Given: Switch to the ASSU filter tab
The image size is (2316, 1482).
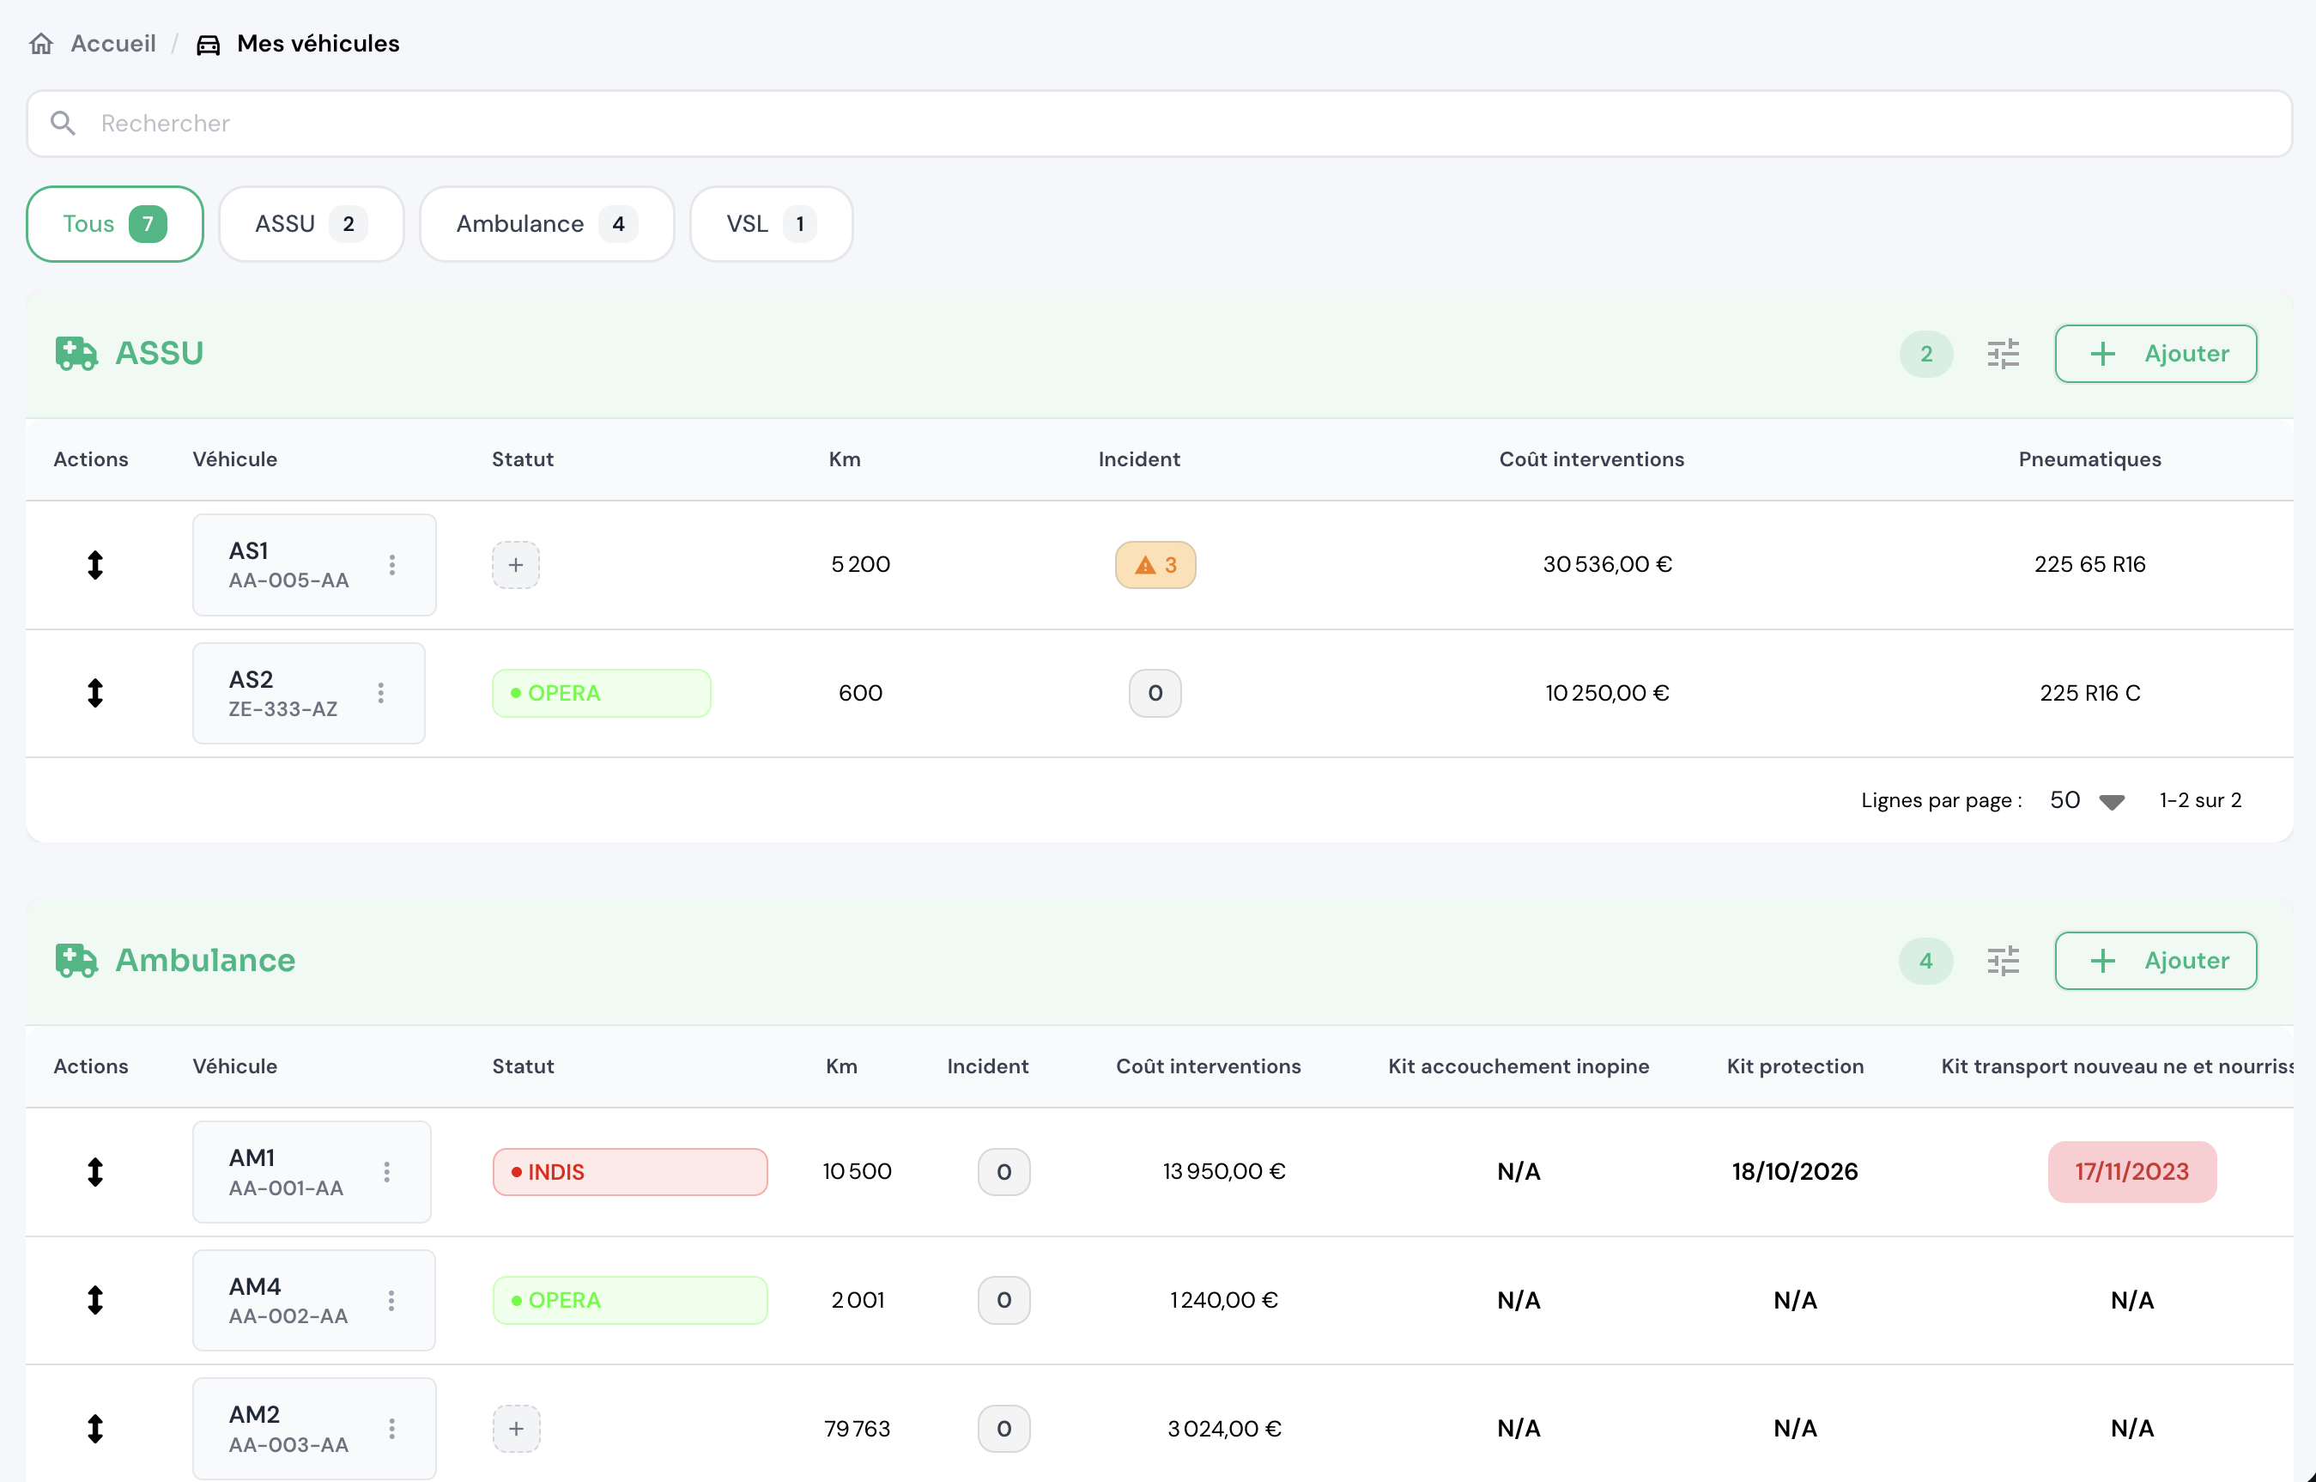Looking at the screenshot, I should pos(310,224).
